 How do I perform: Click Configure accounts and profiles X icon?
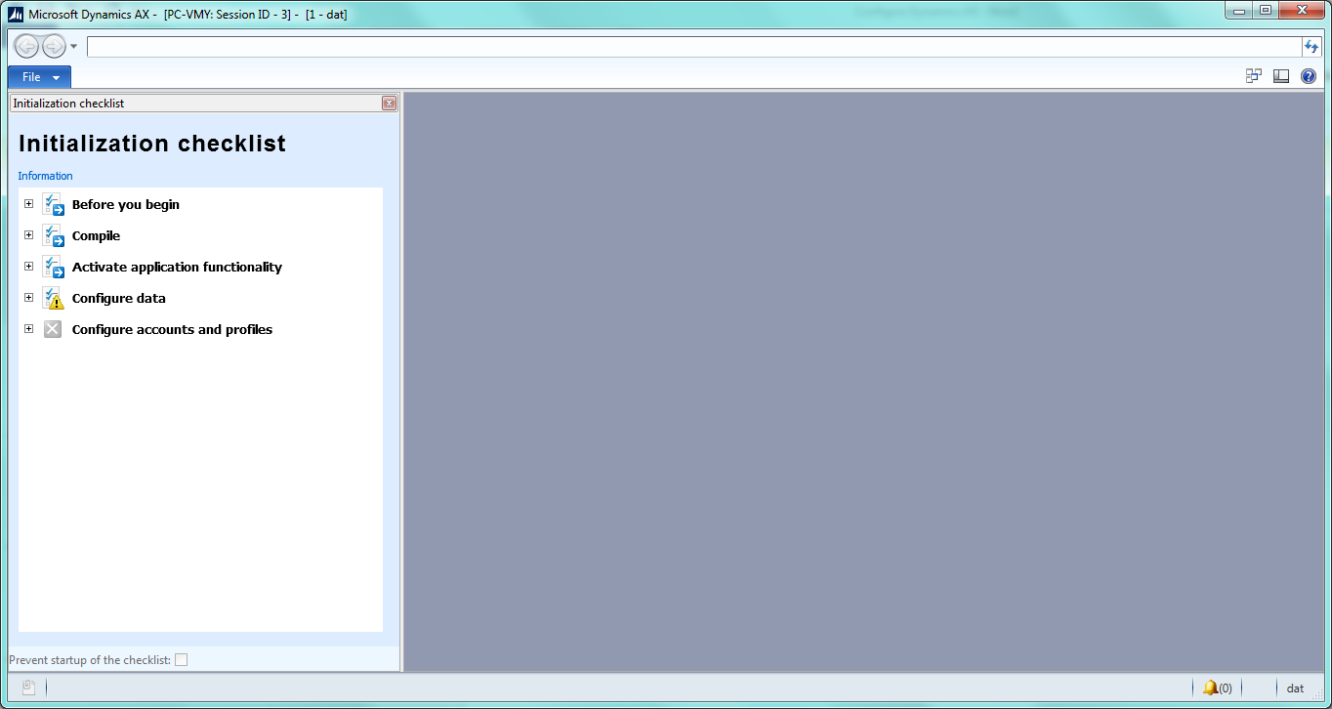(53, 329)
